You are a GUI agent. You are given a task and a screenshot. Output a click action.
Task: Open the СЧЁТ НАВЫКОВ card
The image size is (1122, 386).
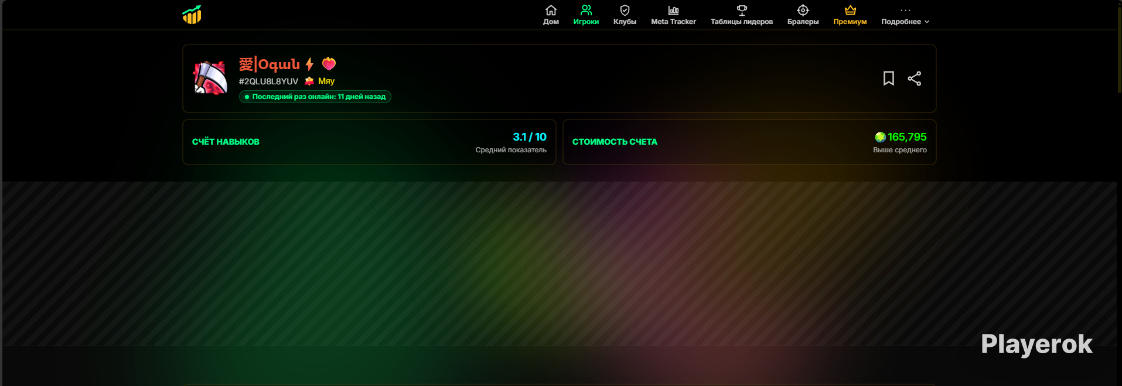click(369, 142)
